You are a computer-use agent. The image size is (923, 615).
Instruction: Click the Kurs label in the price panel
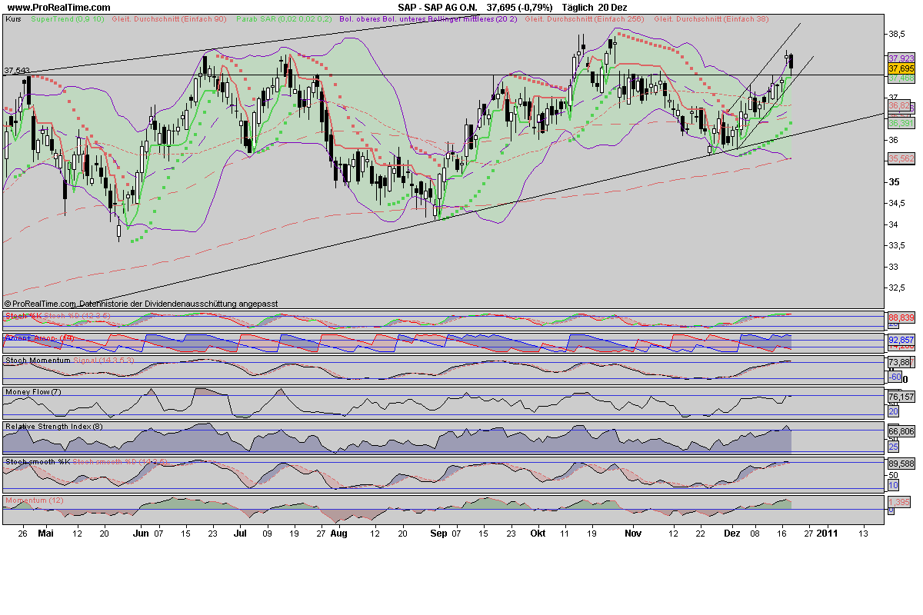(13, 18)
